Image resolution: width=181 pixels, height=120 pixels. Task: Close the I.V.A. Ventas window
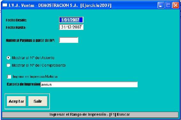point(176,5)
